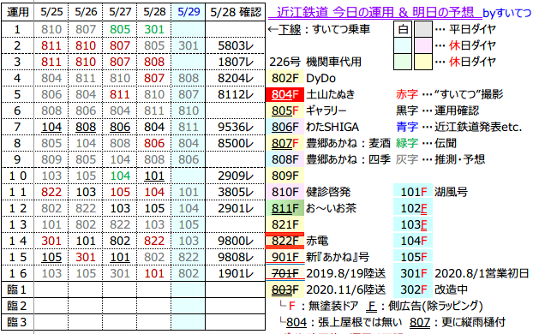Select the 9536レ confirmation cell
539x334 pixels.
(x=236, y=127)
